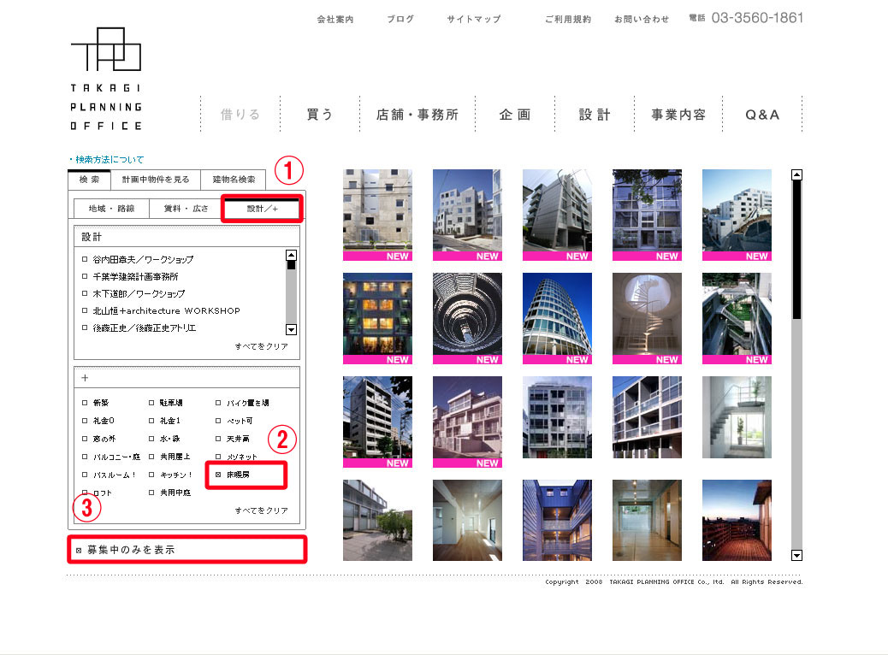Click the up arrow of gallery scrollbar
Screen dimensions: 888x655
(x=796, y=175)
